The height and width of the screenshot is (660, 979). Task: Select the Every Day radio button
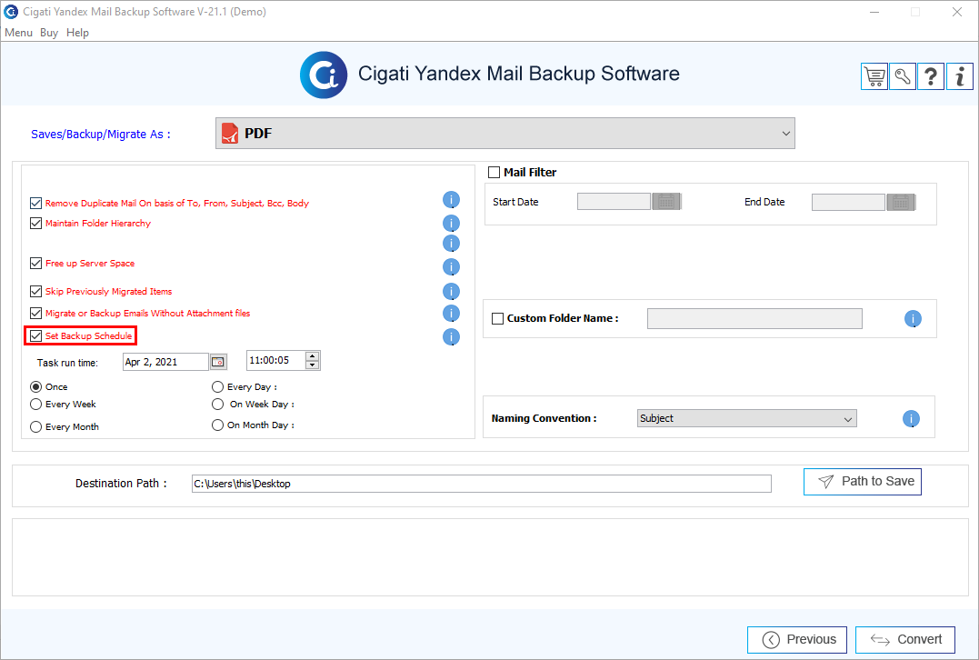click(x=217, y=386)
